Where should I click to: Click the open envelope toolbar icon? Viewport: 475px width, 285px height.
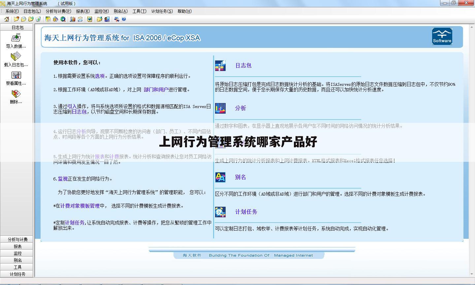[x=80, y=19]
